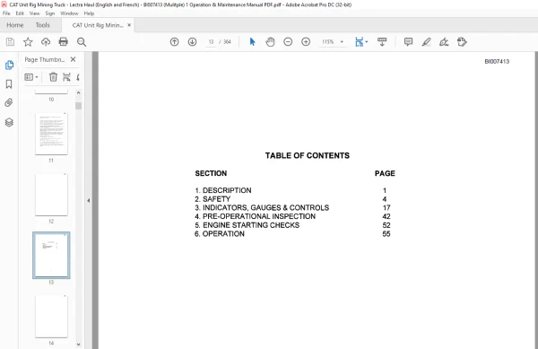
Task: Close the Page Thumbnails panel
Action: [x=74, y=59]
